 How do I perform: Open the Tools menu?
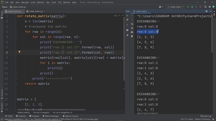tap(54, 2)
